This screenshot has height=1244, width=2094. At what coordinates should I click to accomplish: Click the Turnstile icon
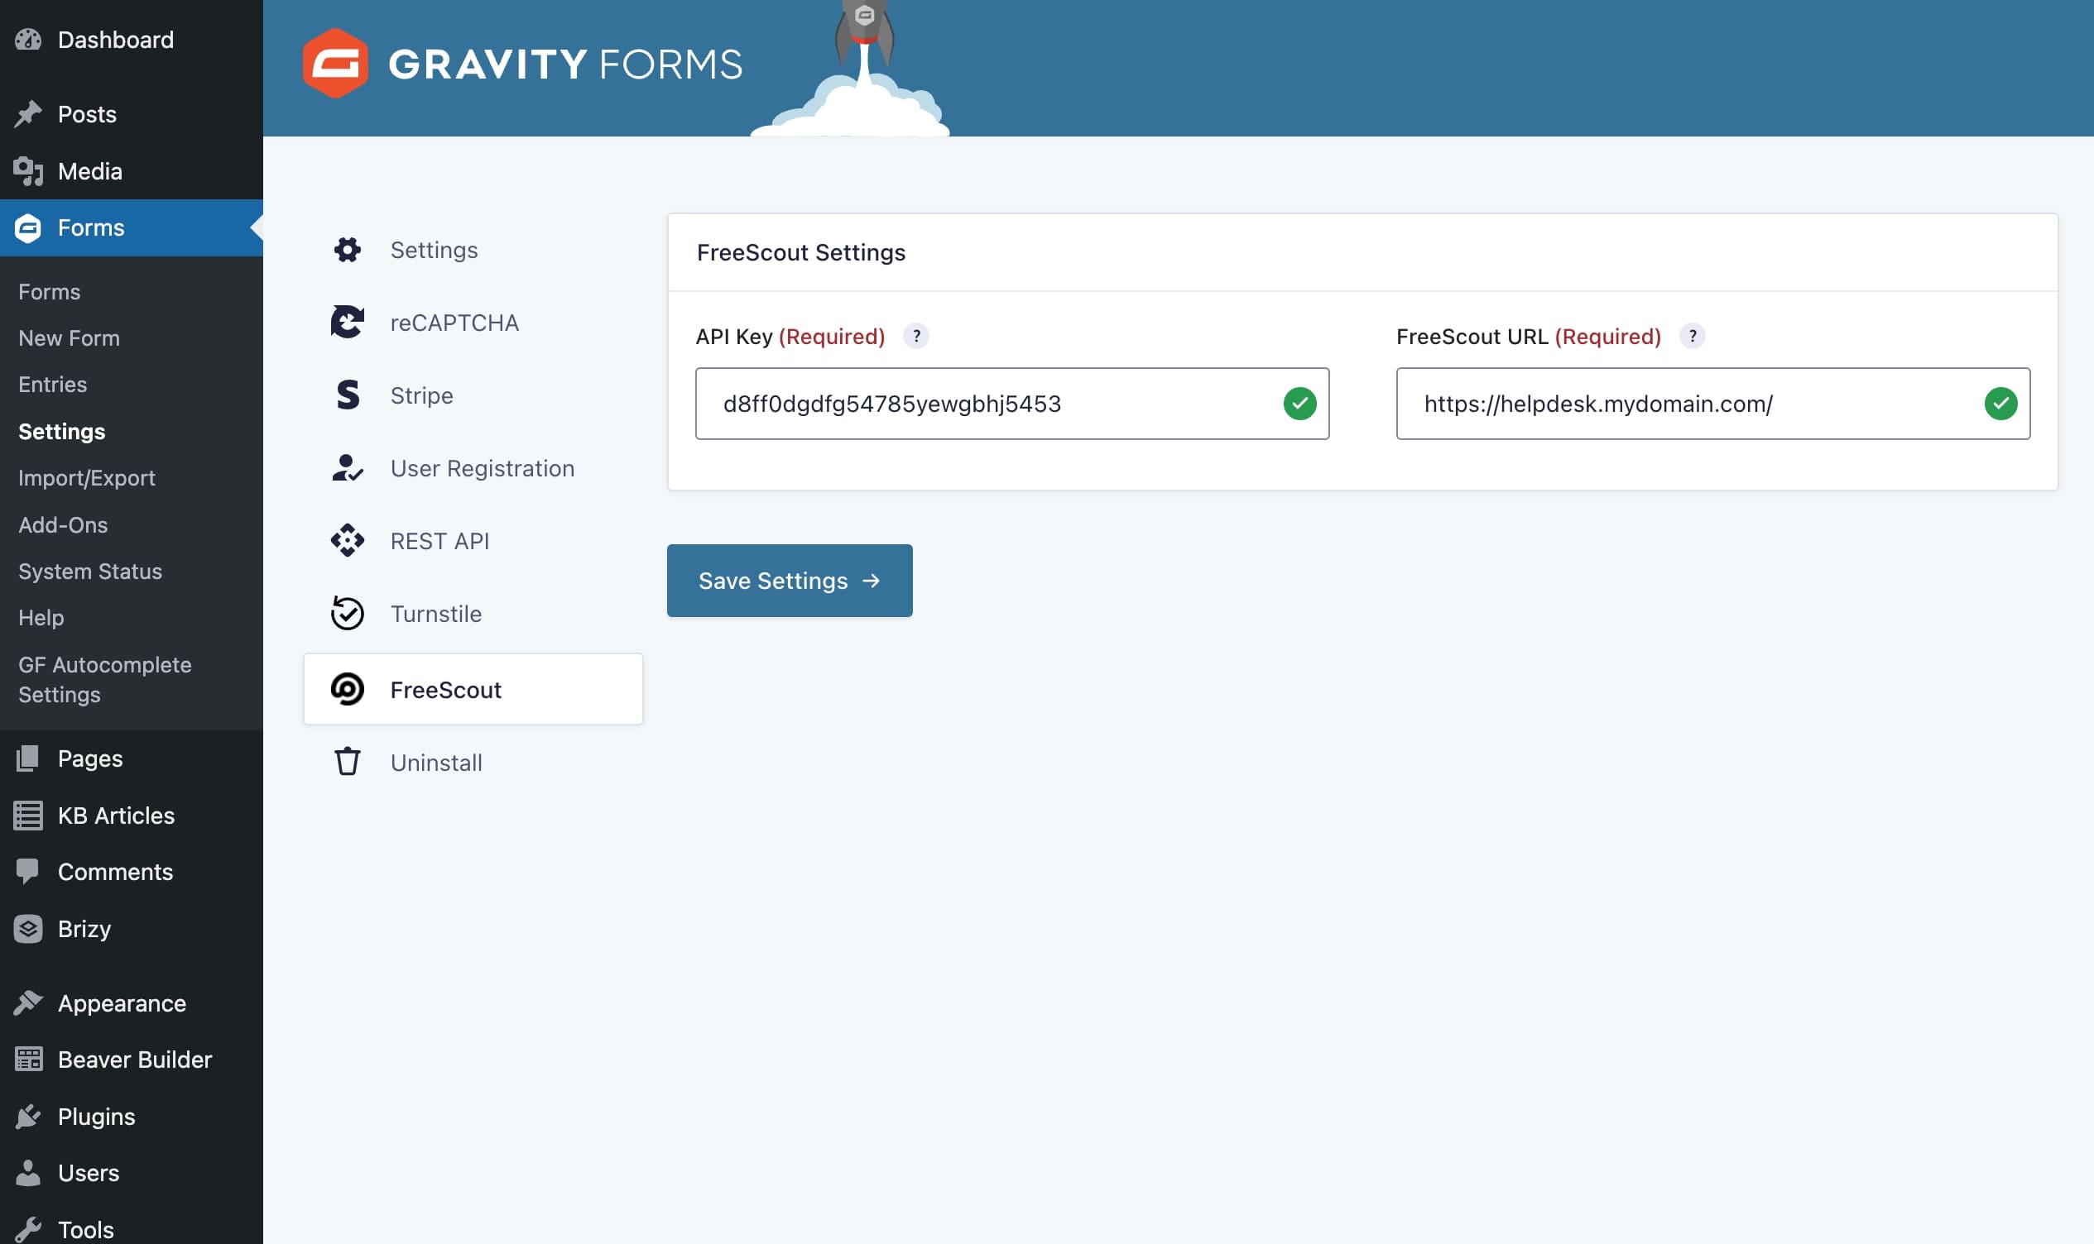coord(347,614)
